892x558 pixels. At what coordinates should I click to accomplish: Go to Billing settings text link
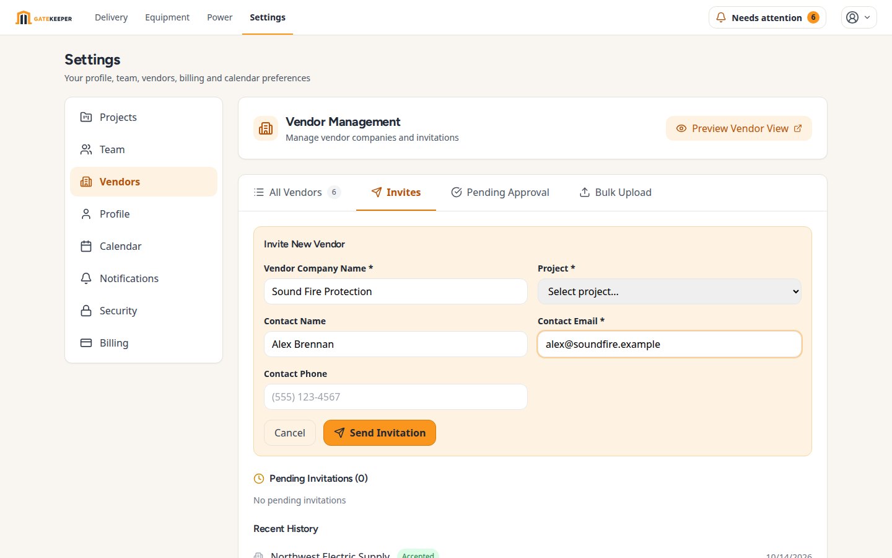click(114, 343)
